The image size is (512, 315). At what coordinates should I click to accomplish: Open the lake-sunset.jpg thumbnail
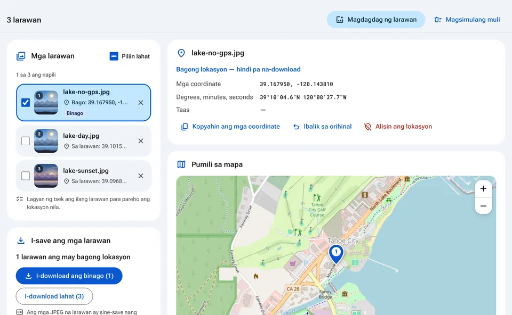[x=46, y=176]
